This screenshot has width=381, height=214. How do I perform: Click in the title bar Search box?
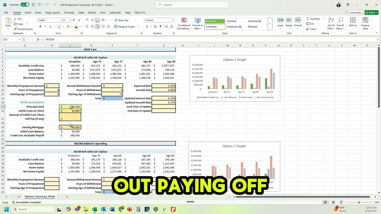tap(192, 5)
